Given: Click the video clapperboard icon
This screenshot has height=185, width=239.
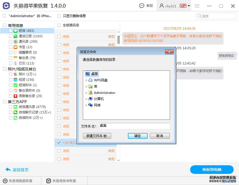Looking at the screenshot, I should tap(15, 80).
